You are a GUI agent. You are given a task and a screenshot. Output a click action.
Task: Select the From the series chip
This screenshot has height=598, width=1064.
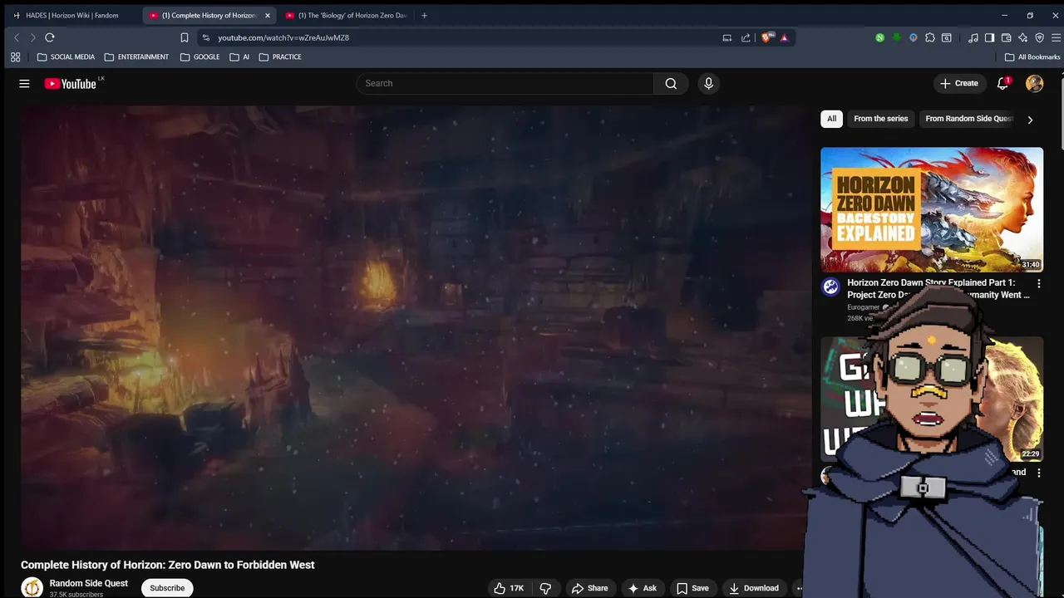coord(880,119)
